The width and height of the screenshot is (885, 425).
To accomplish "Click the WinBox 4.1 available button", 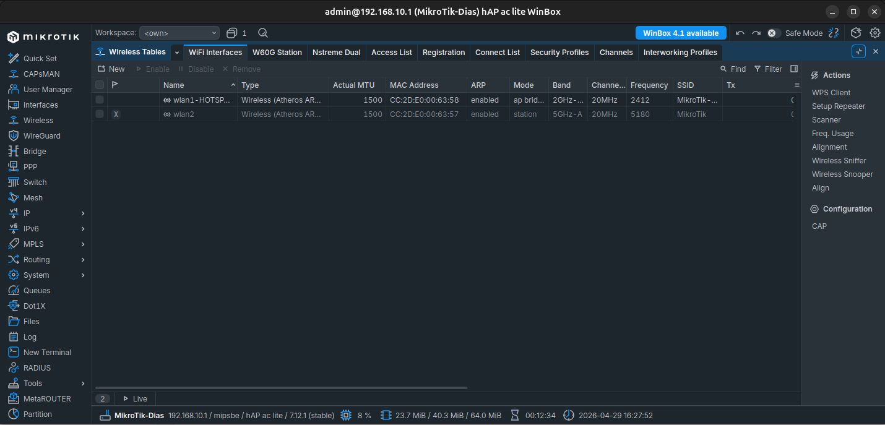I will [681, 33].
